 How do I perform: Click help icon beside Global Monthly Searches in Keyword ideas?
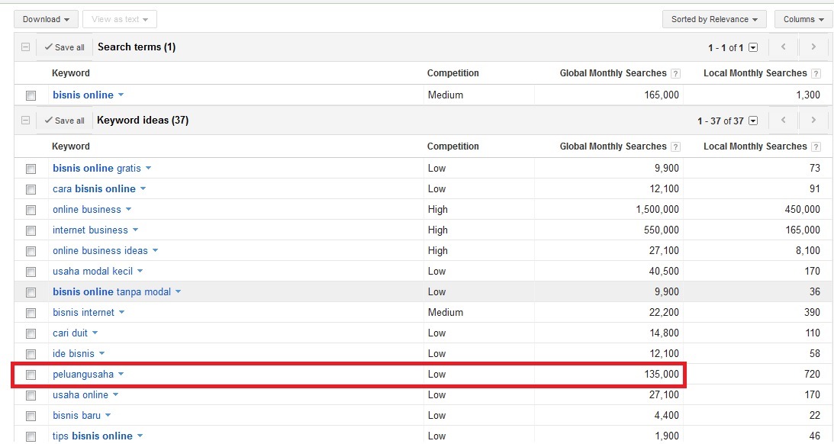click(x=675, y=147)
